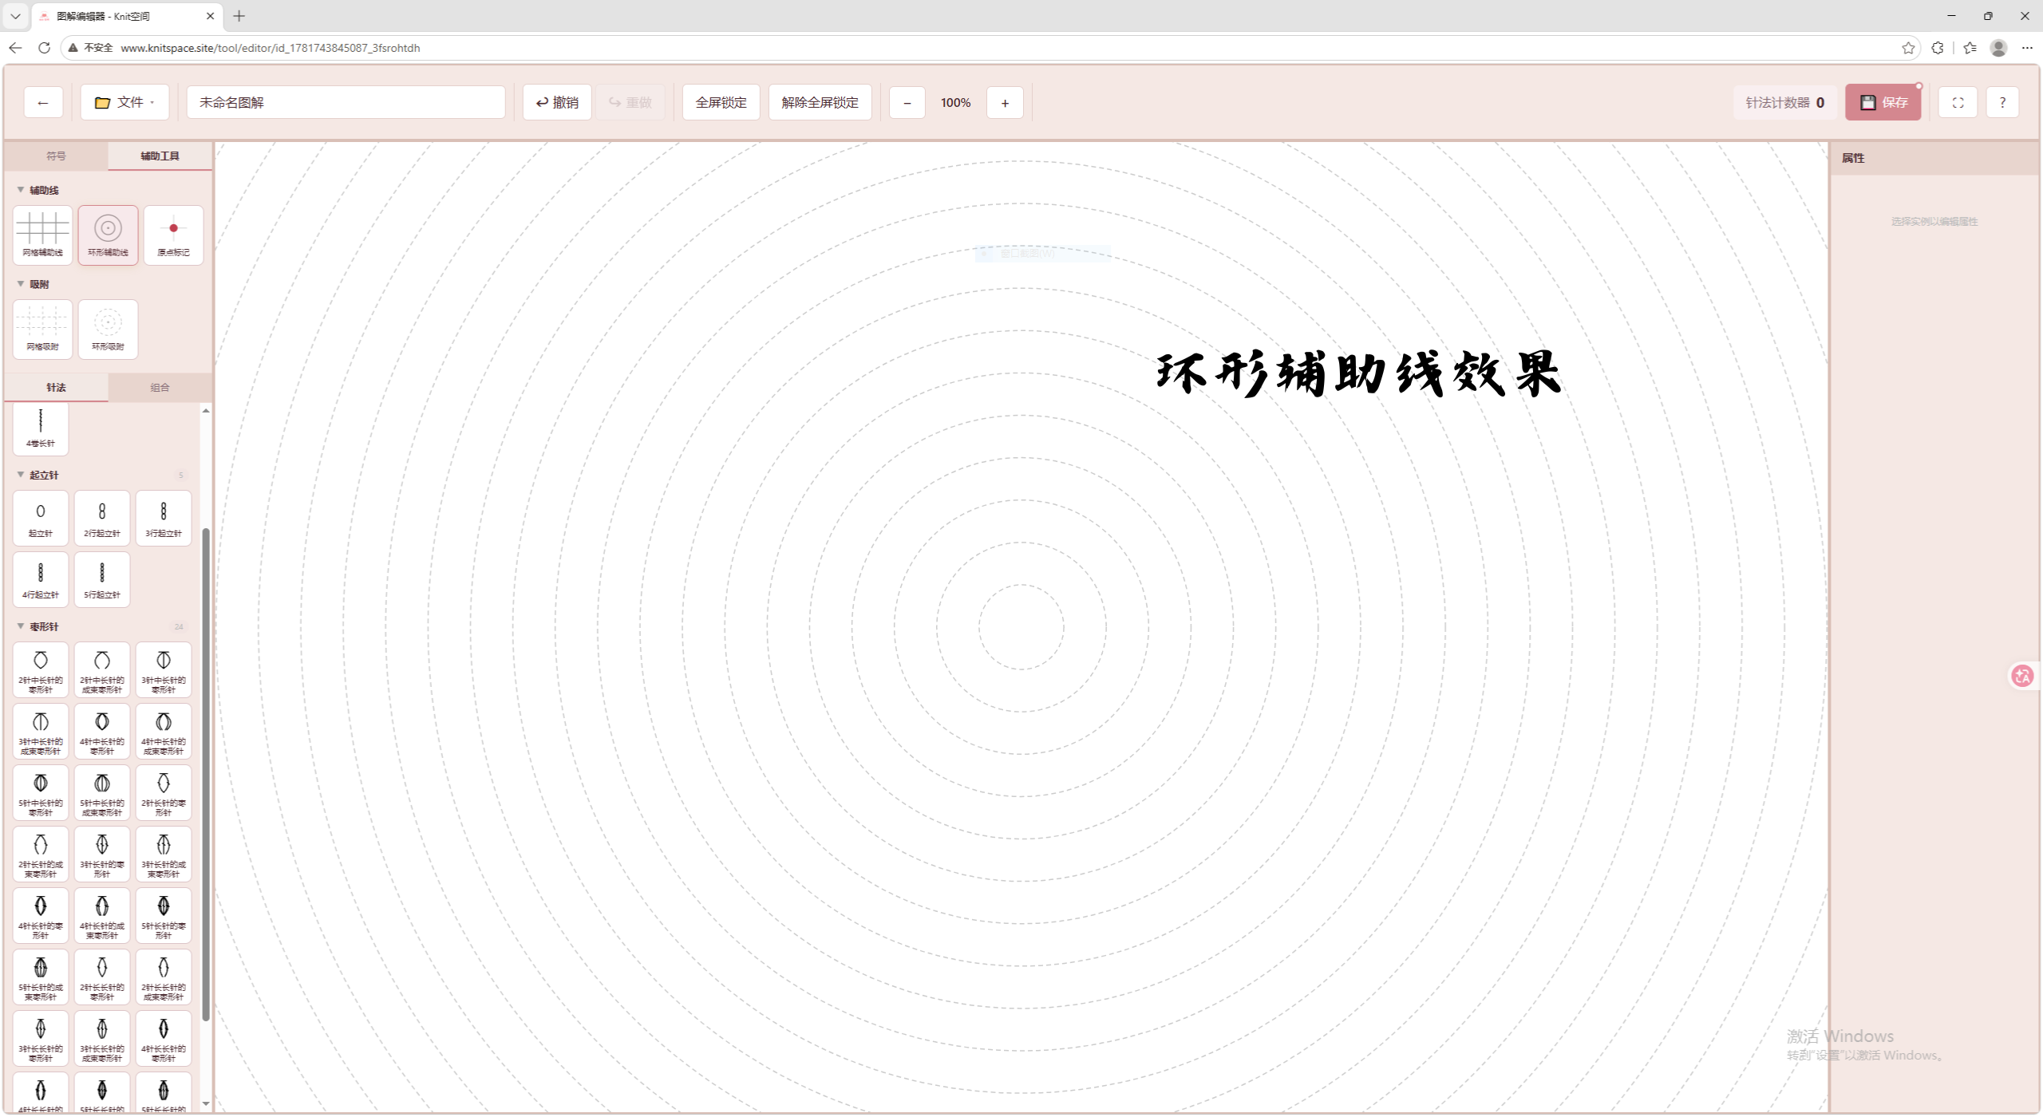Click the 全屏锁定 button
The image size is (2043, 1117).
pos(721,102)
